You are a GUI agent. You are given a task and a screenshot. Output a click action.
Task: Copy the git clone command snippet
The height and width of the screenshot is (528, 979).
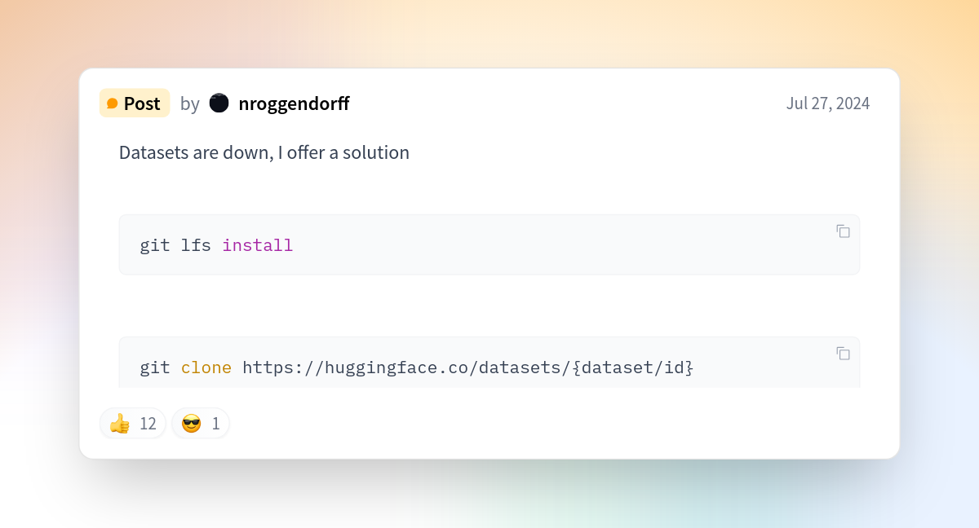coord(844,354)
